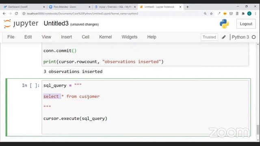Click the Python 3 kernel name
The image size is (260, 146).
(x=240, y=37)
